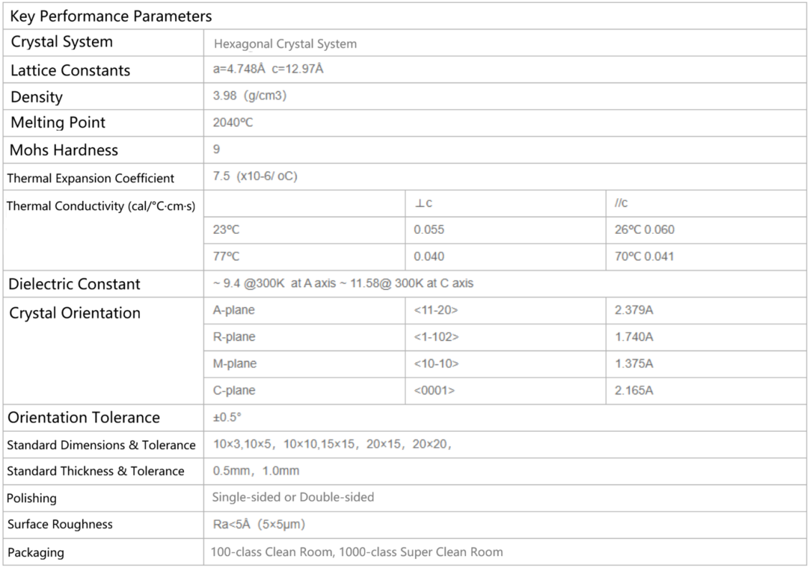The height and width of the screenshot is (574, 810).
Task: Select the dielectric constant value text
Action: pos(343,283)
